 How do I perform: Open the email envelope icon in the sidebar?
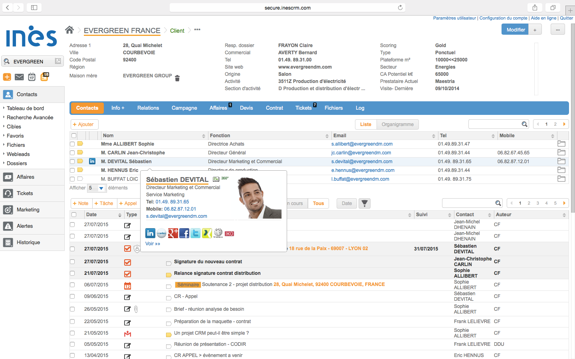pos(19,77)
